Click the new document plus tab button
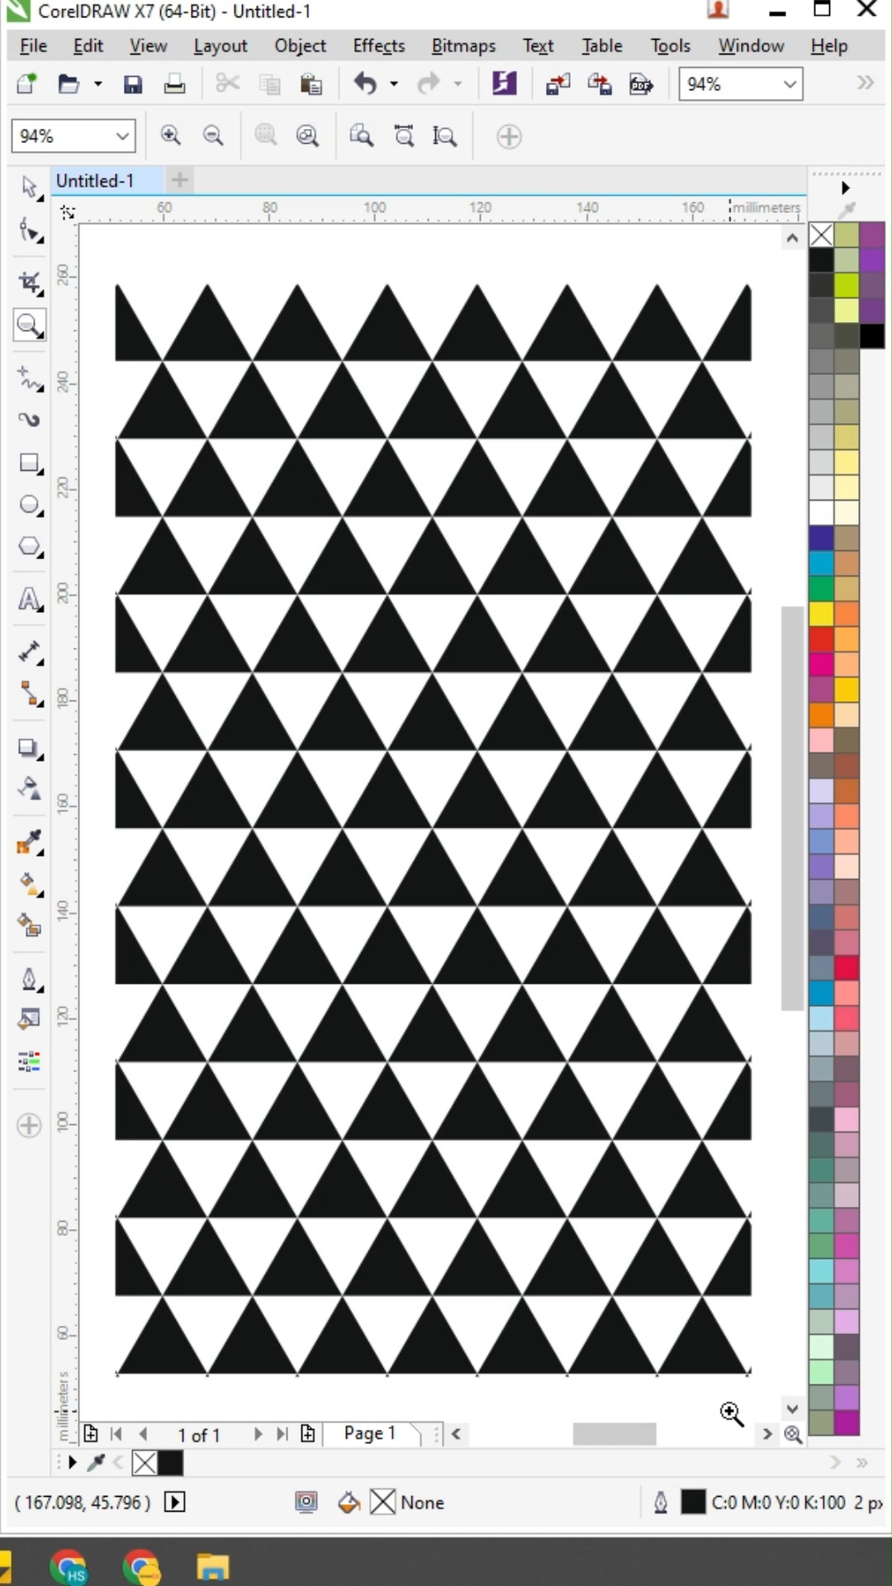This screenshot has width=892, height=1586. 179,179
